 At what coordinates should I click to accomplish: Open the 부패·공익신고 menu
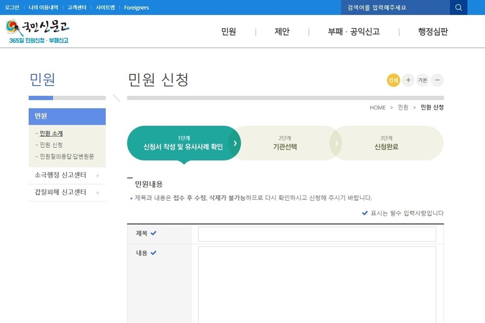[x=353, y=32]
